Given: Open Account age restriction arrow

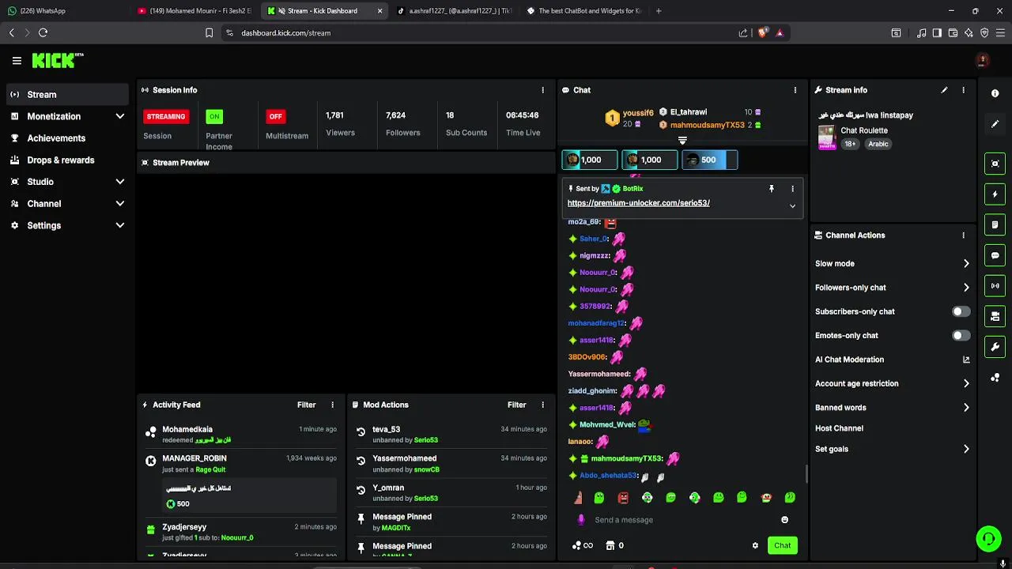Looking at the screenshot, I should point(966,383).
